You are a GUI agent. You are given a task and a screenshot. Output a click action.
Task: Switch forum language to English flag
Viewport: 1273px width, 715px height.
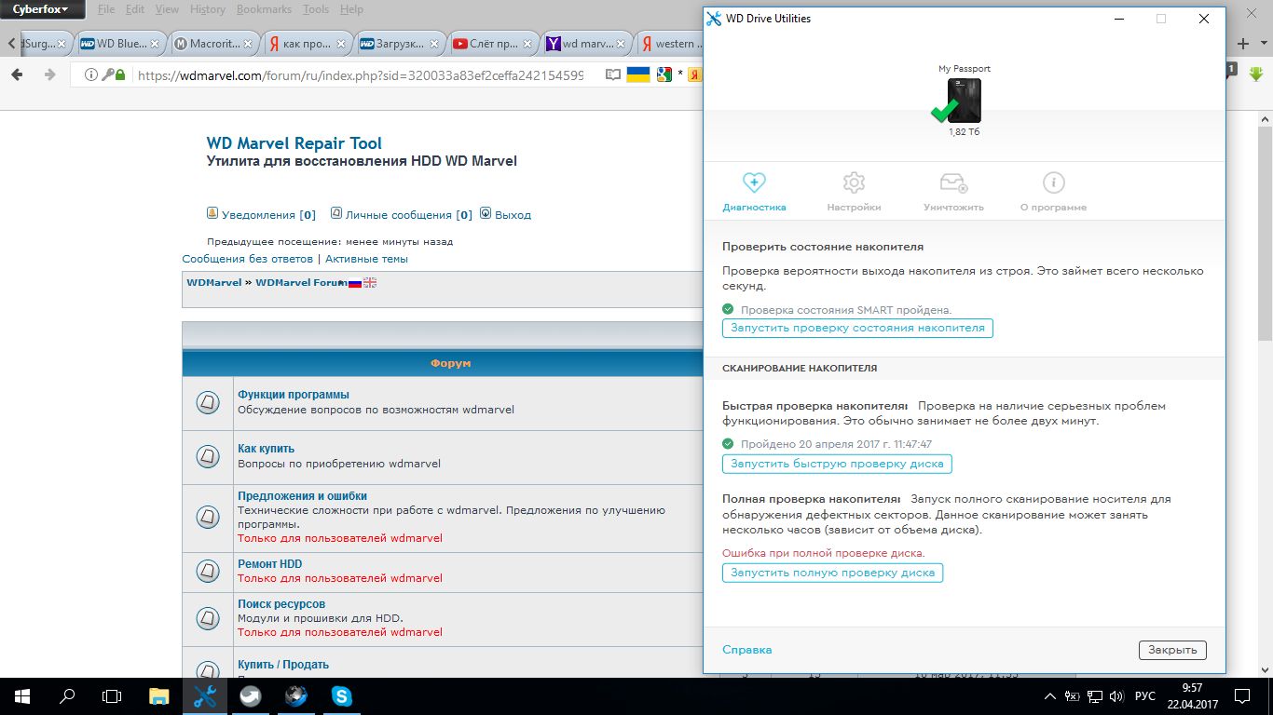point(370,283)
